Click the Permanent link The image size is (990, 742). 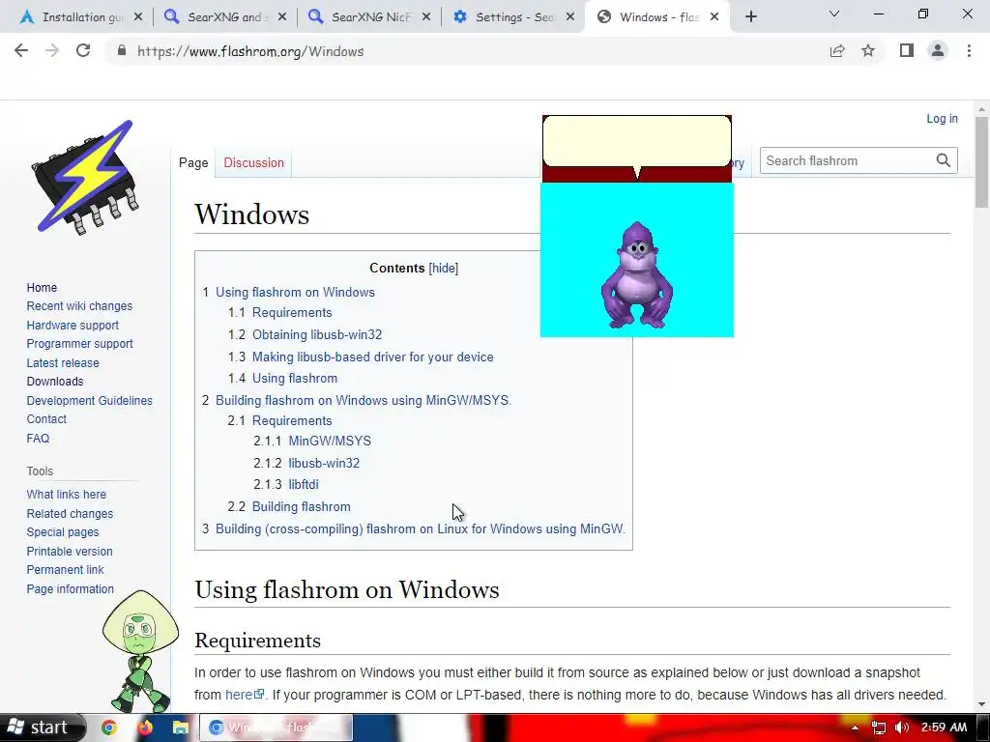(x=65, y=570)
